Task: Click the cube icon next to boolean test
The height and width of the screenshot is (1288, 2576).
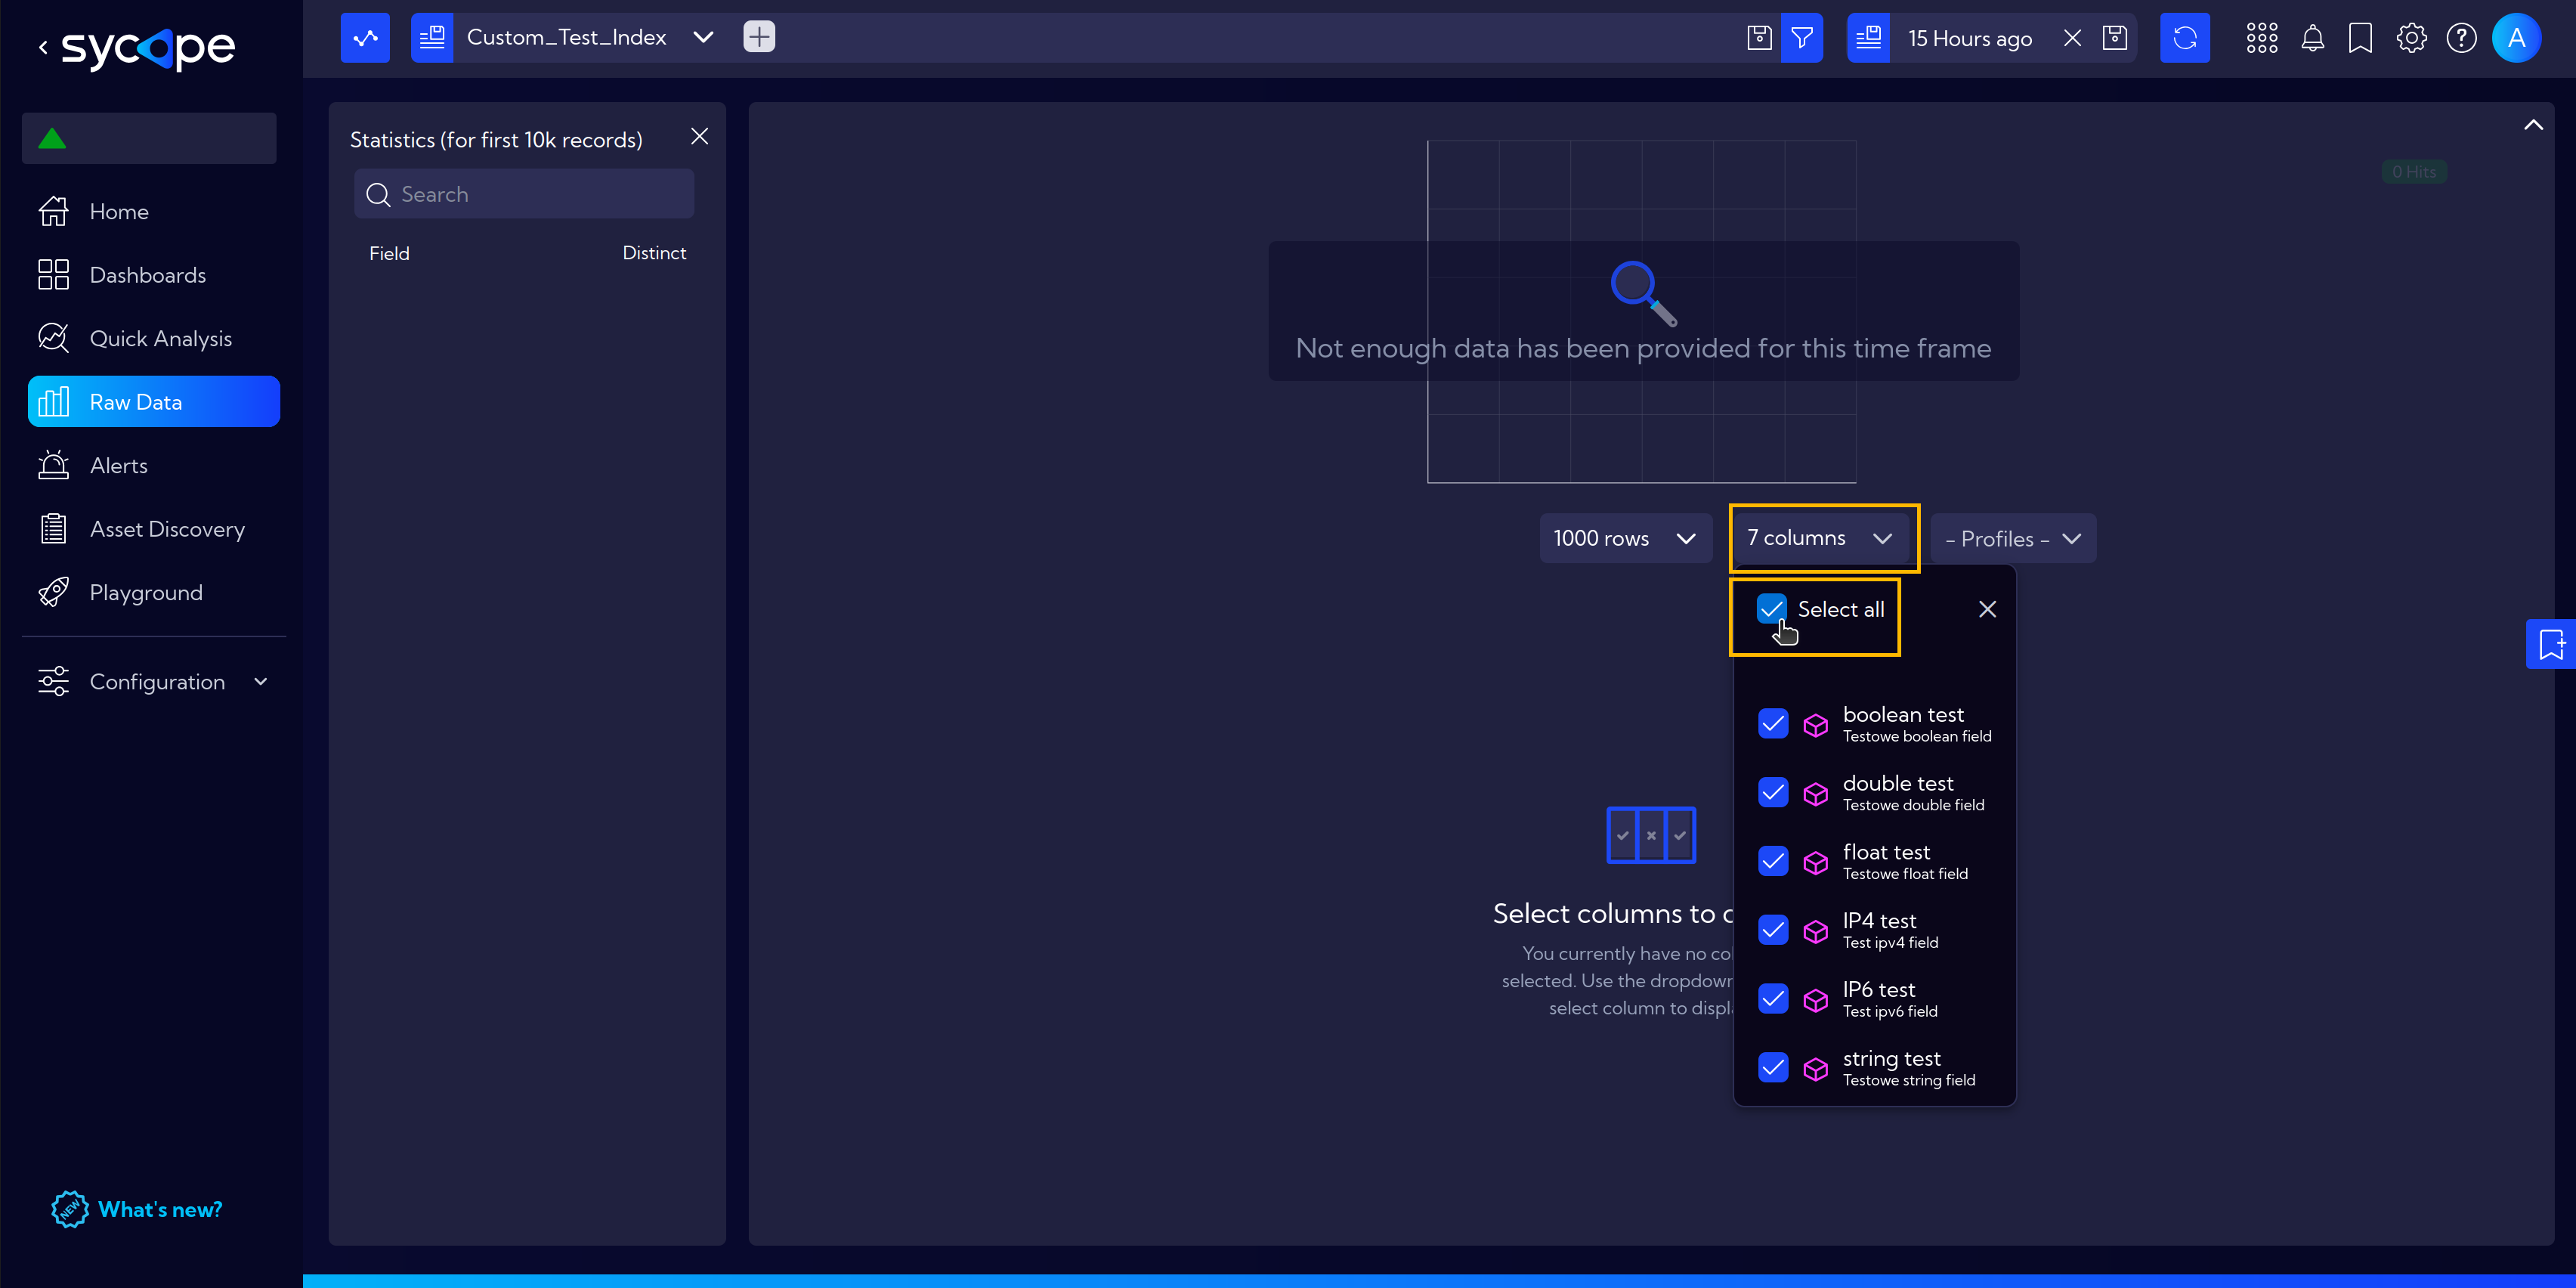Action: click(1815, 725)
